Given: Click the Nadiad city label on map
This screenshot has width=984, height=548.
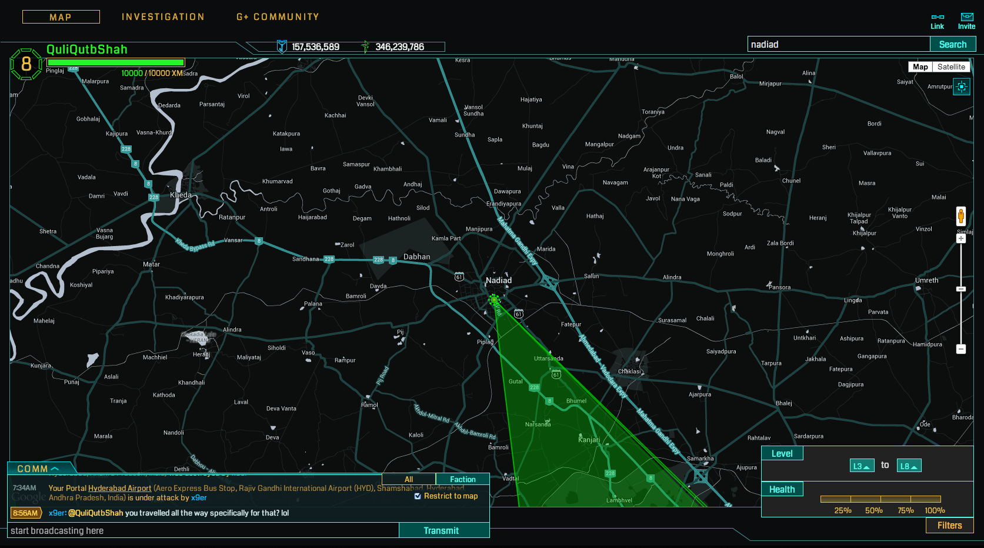Looking at the screenshot, I should [x=499, y=280].
